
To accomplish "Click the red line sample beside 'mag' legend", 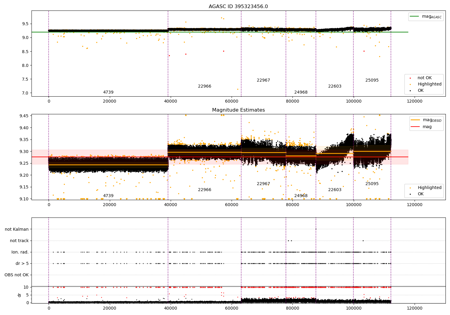I will point(415,127).
